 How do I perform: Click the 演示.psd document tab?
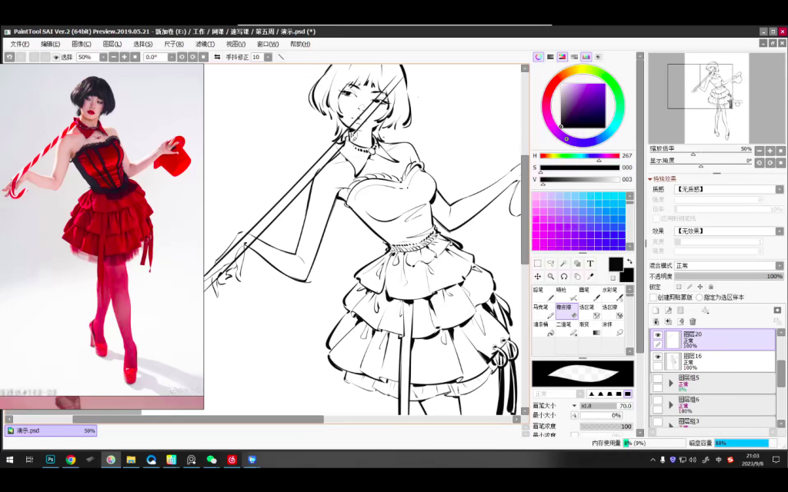28,430
